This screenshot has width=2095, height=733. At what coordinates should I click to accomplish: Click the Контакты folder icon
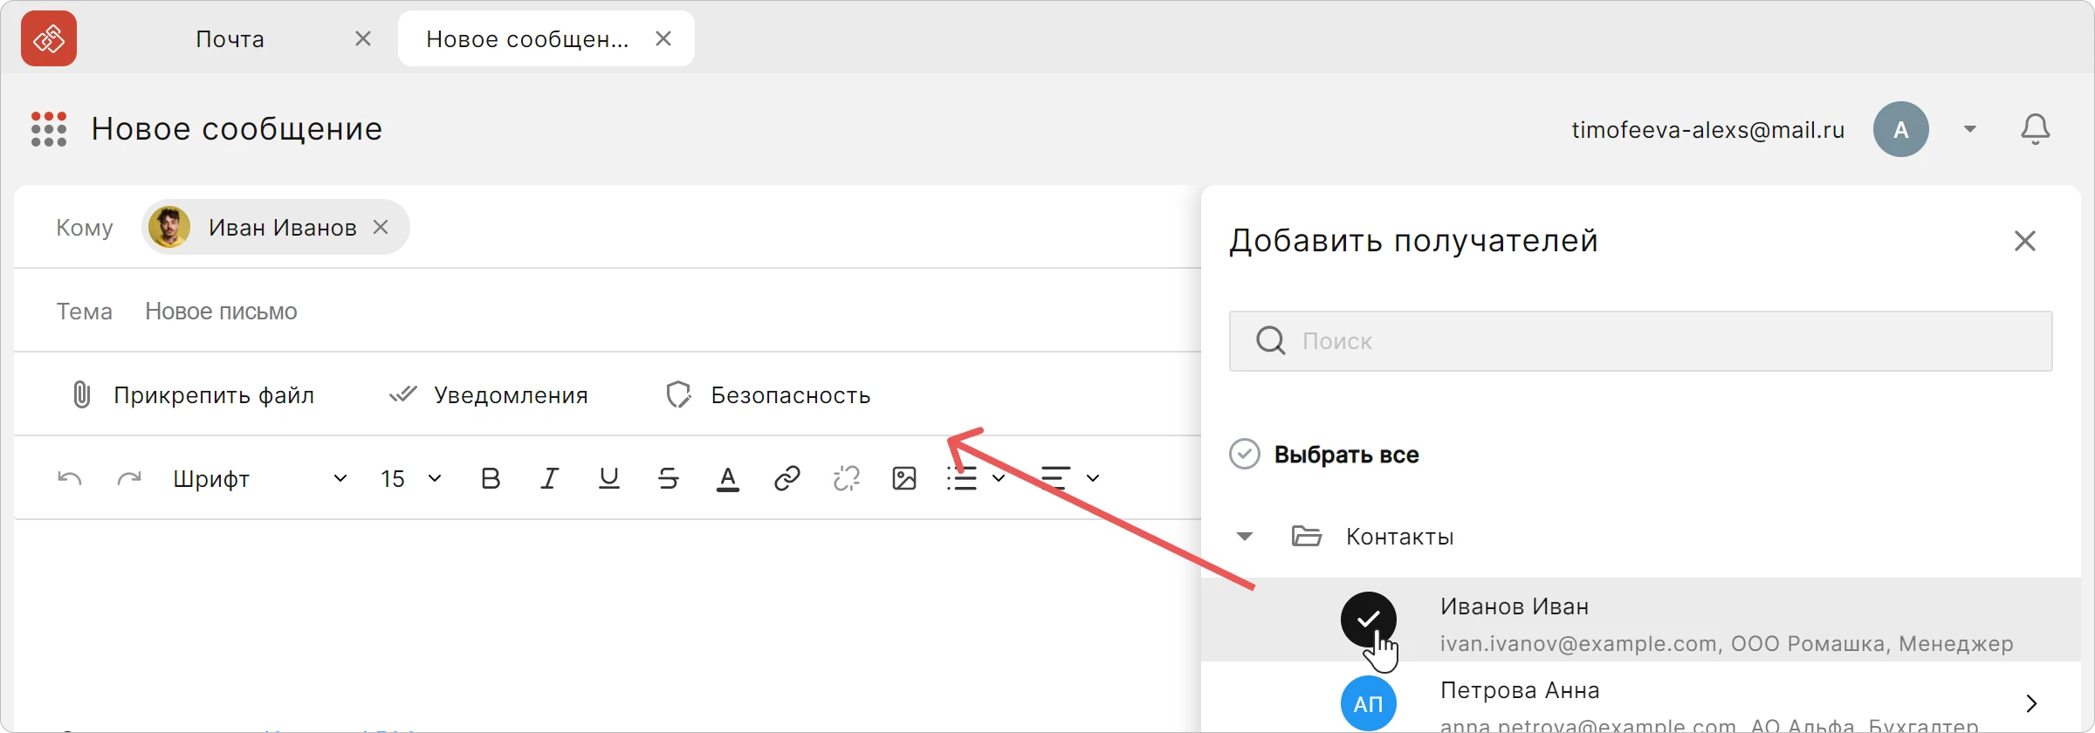(1306, 536)
